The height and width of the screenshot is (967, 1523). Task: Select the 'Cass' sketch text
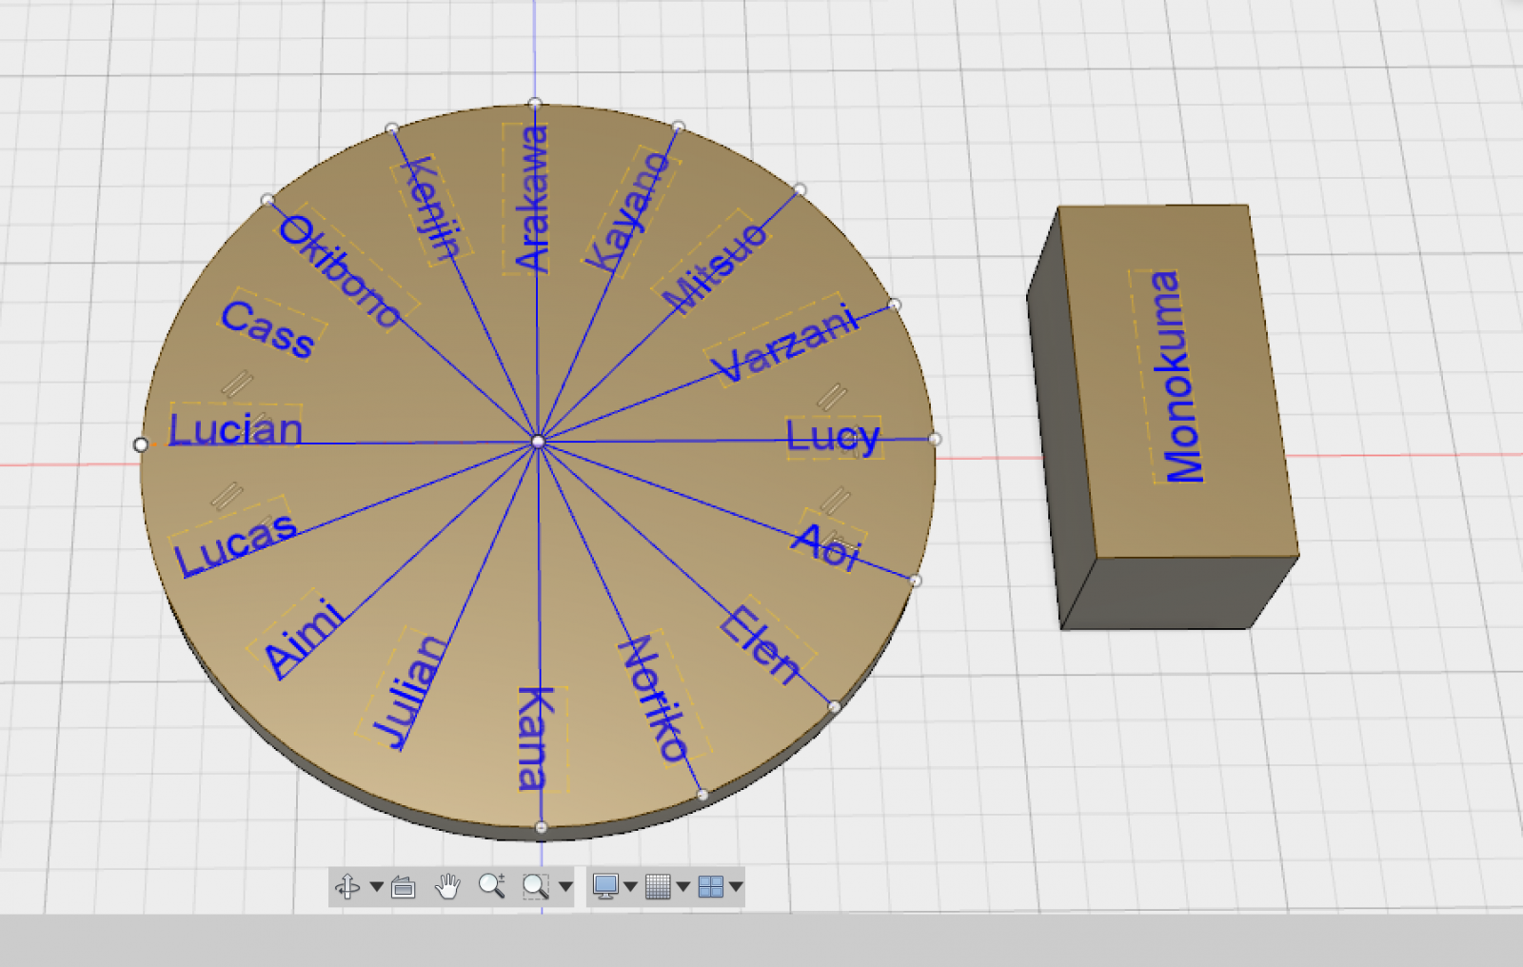pyautogui.click(x=267, y=329)
